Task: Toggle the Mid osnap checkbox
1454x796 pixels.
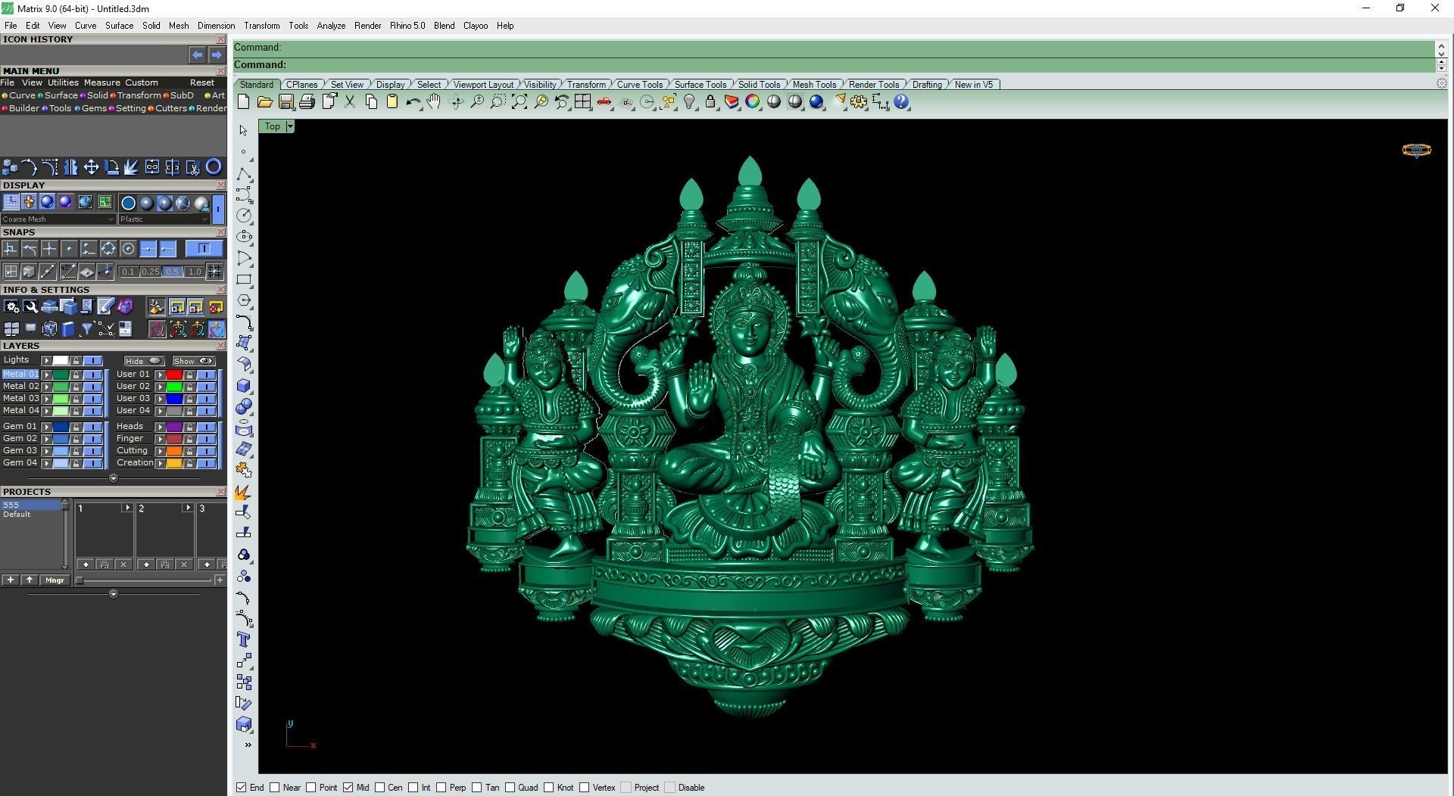Action: tap(348, 788)
